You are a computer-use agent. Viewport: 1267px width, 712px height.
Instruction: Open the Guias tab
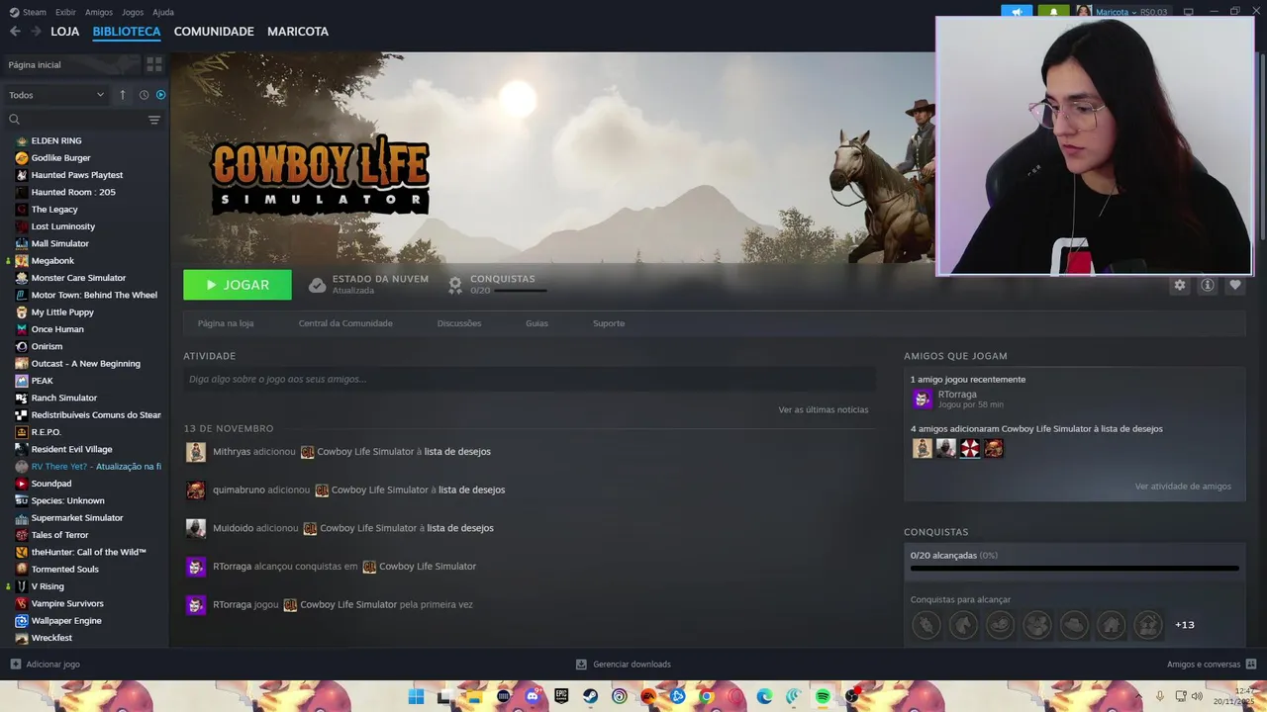click(536, 323)
